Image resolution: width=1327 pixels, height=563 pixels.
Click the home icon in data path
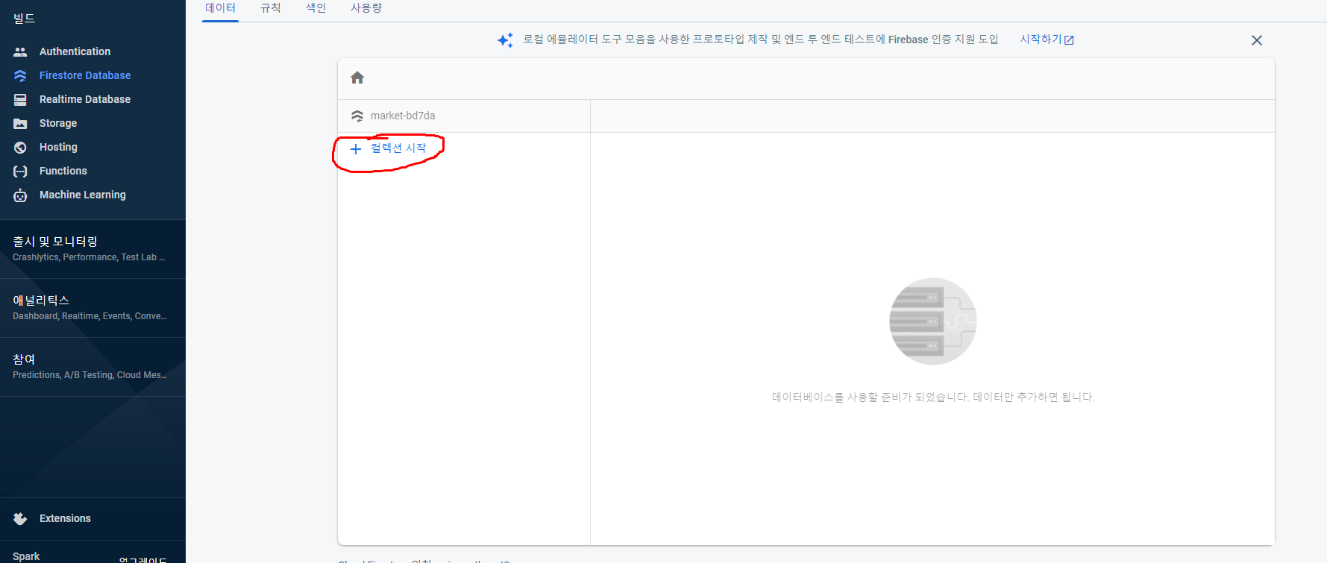pos(357,78)
